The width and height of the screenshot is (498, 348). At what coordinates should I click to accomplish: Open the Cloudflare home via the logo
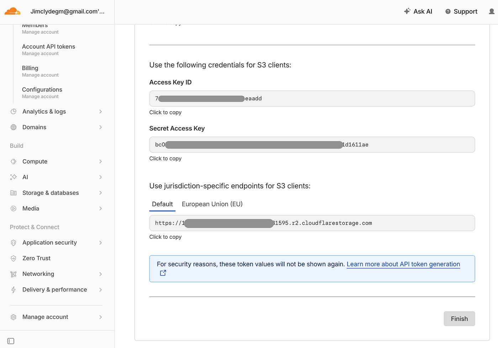point(12,11)
